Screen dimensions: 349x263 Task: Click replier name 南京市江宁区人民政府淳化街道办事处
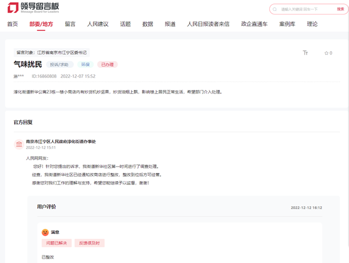61,142
